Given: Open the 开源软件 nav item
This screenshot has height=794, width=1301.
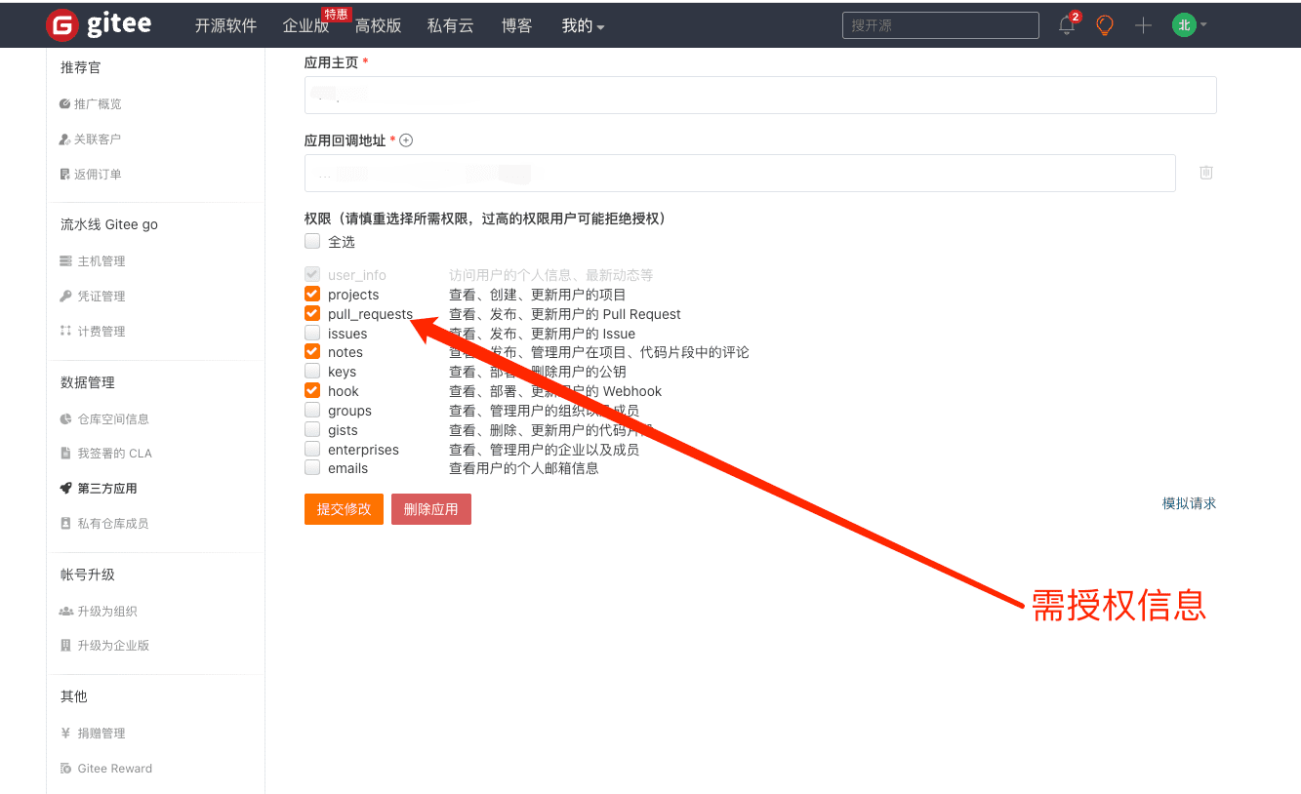Looking at the screenshot, I should (225, 26).
